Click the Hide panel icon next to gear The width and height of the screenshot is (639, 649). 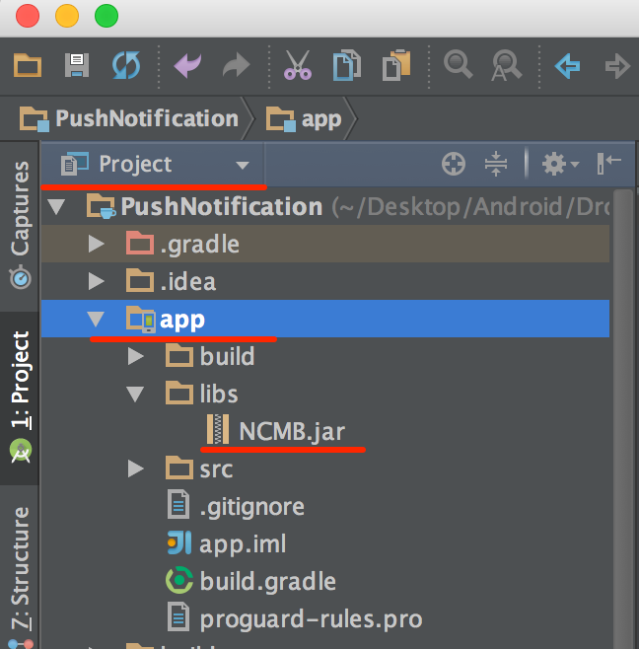coord(609,164)
